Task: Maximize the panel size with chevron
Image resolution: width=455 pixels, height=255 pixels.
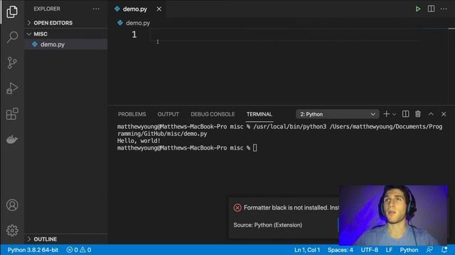Action: click(431, 114)
